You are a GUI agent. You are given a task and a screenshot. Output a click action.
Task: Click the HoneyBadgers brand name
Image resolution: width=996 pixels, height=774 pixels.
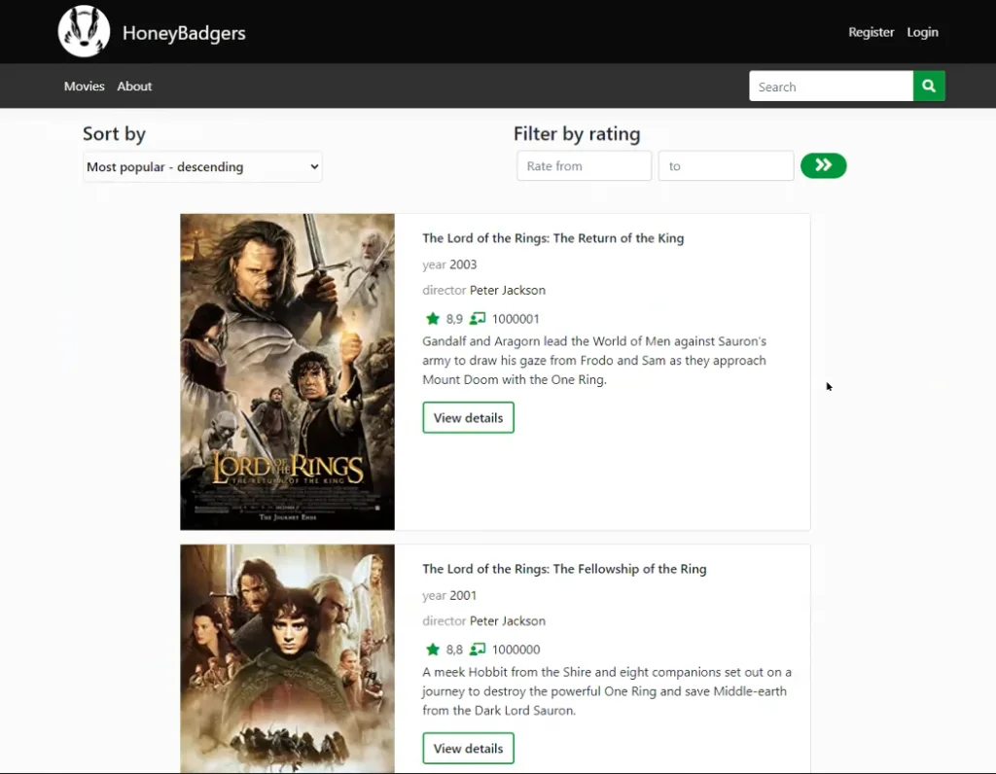tap(184, 33)
